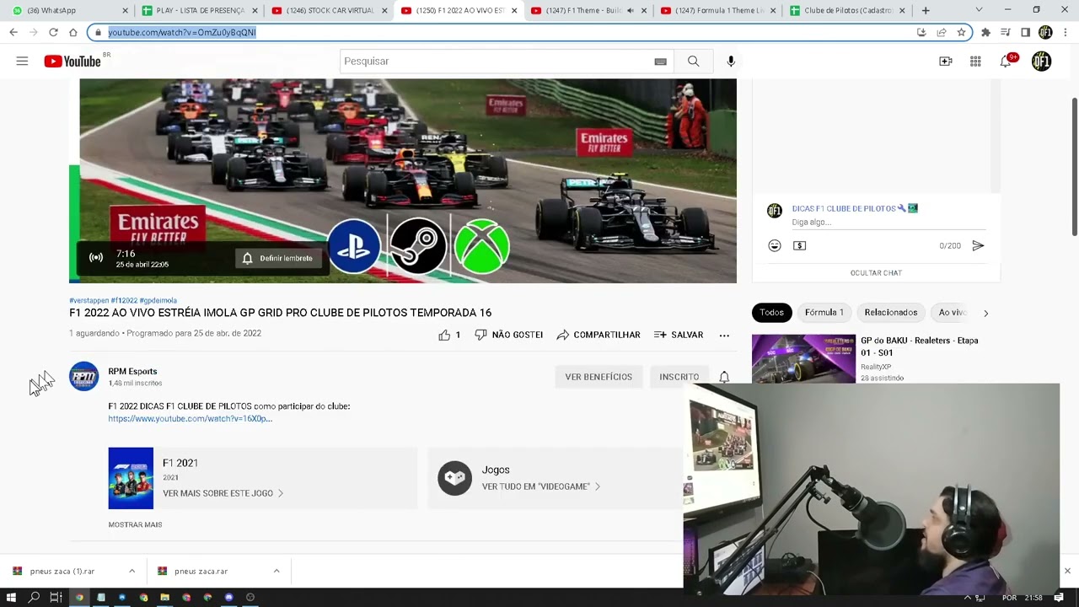Open the Windows Start menu
The height and width of the screenshot is (607, 1079).
pyautogui.click(x=12, y=597)
